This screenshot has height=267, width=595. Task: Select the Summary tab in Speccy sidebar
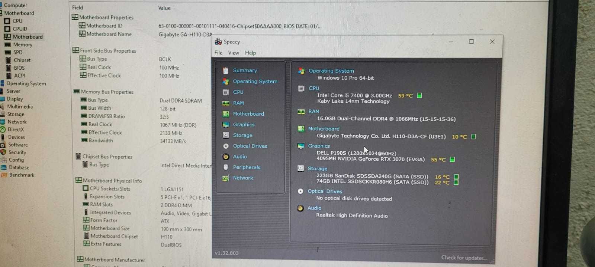tap(245, 70)
